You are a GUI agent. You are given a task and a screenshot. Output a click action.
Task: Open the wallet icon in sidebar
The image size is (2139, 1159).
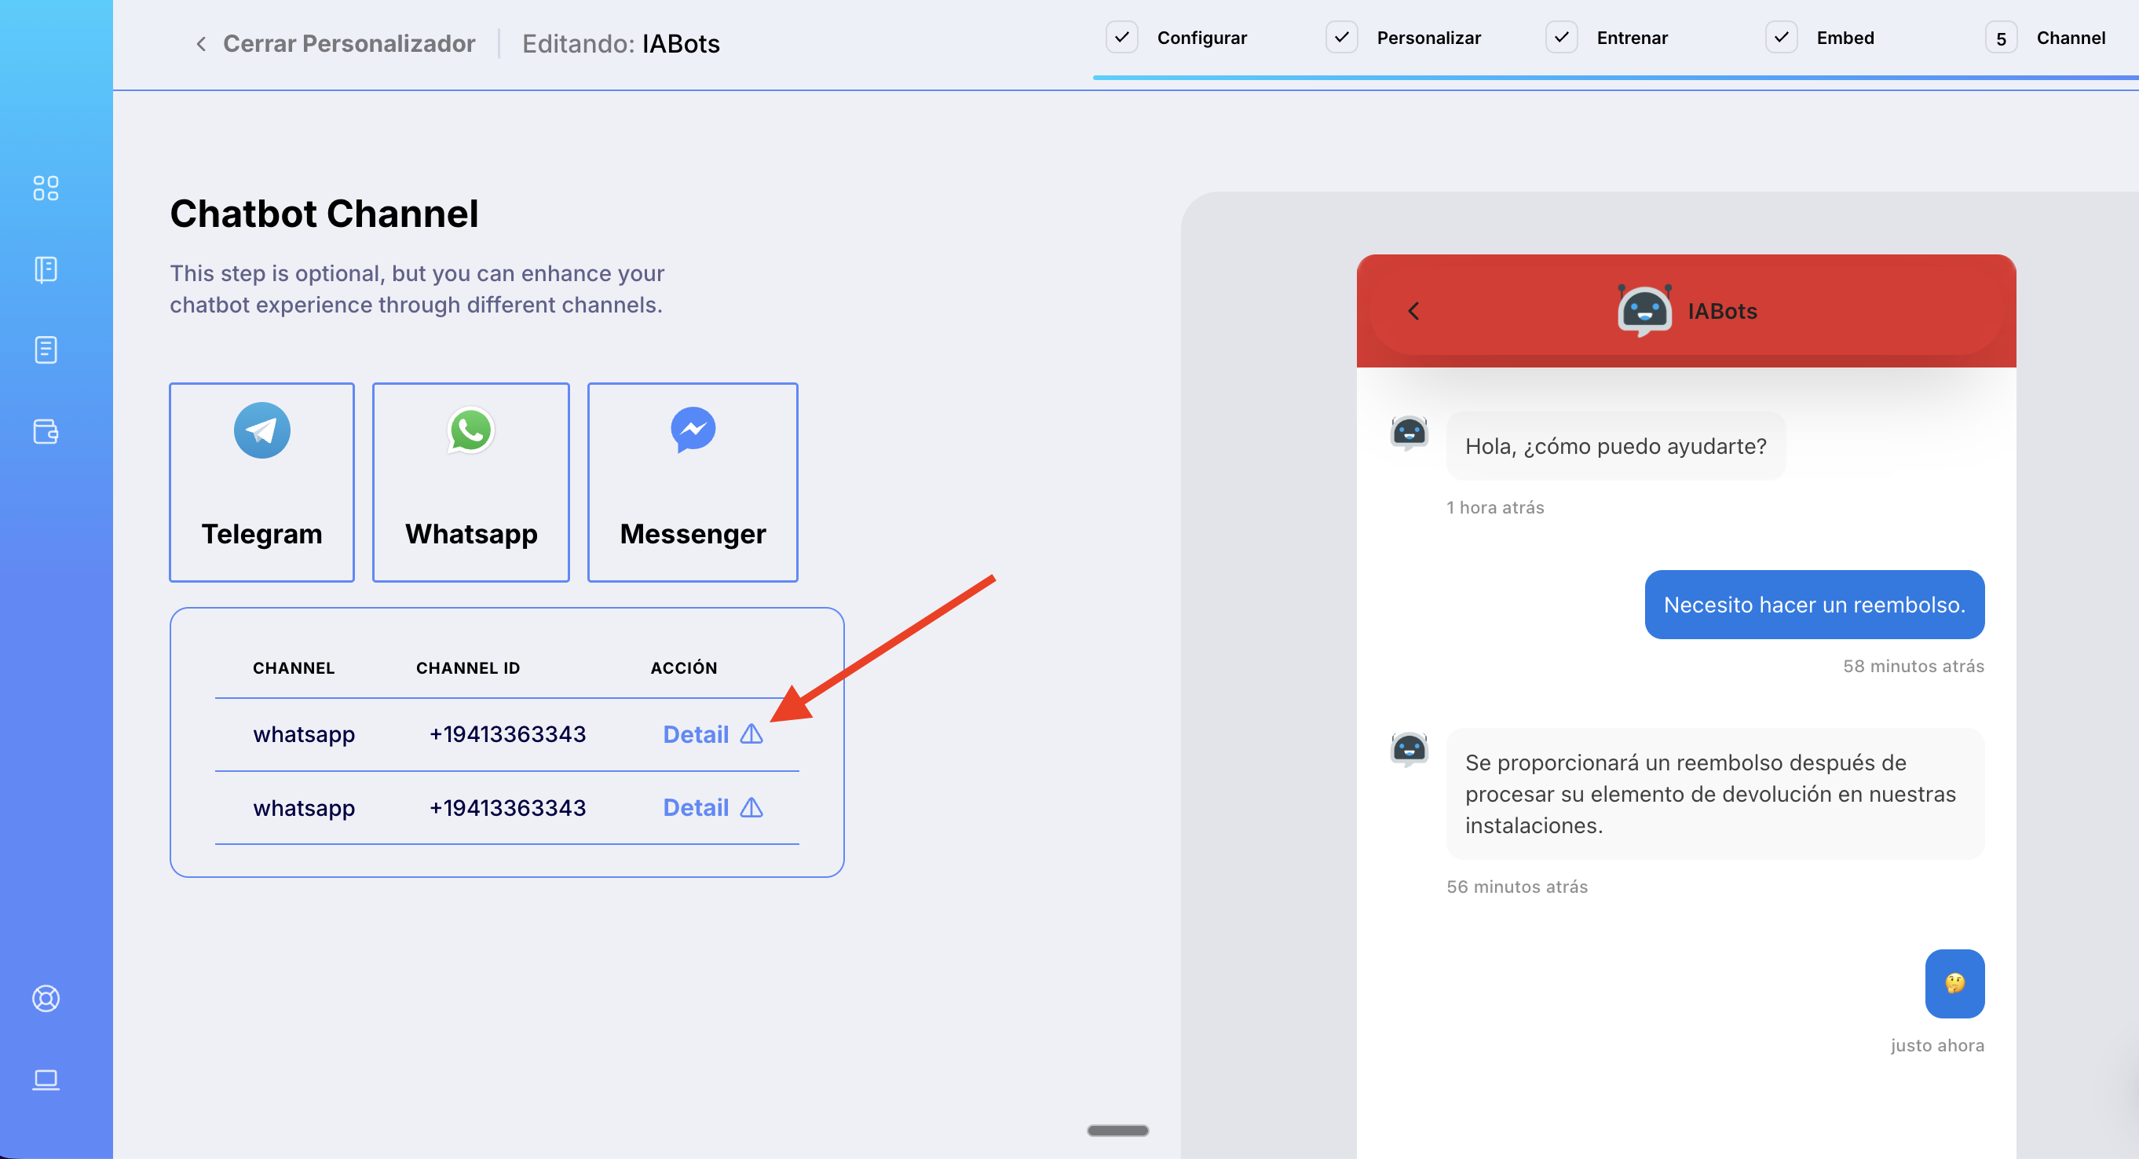coord(46,431)
